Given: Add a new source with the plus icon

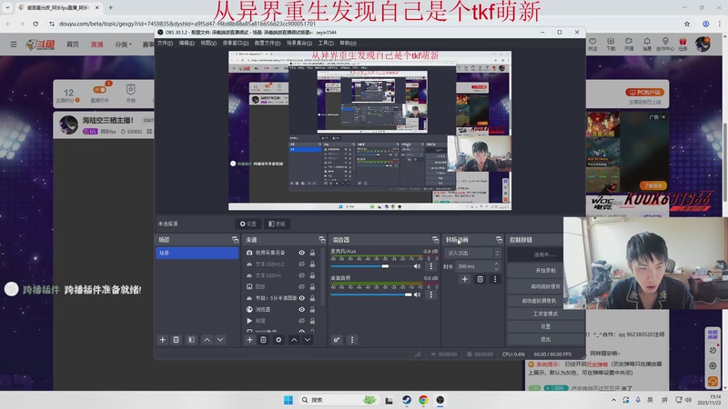Looking at the screenshot, I should [x=249, y=340].
